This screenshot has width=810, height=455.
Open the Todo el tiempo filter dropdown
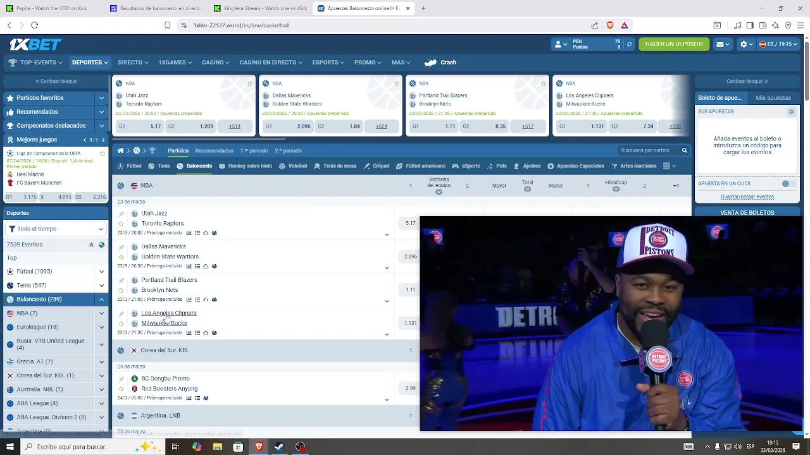click(56, 229)
